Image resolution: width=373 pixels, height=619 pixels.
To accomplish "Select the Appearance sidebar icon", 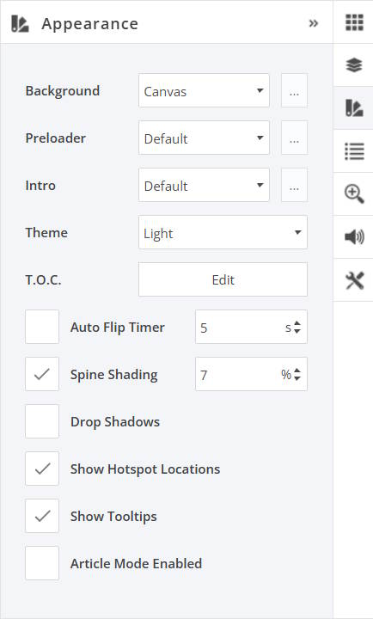I will click(353, 107).
